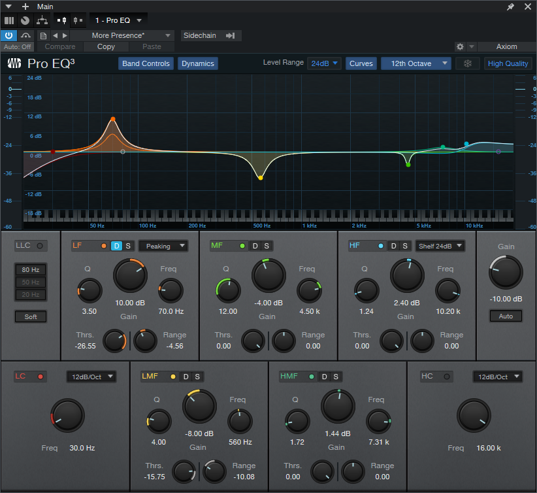537x493 pixels.
Task: Select the orange LF node on the curve
Action: 112,119
